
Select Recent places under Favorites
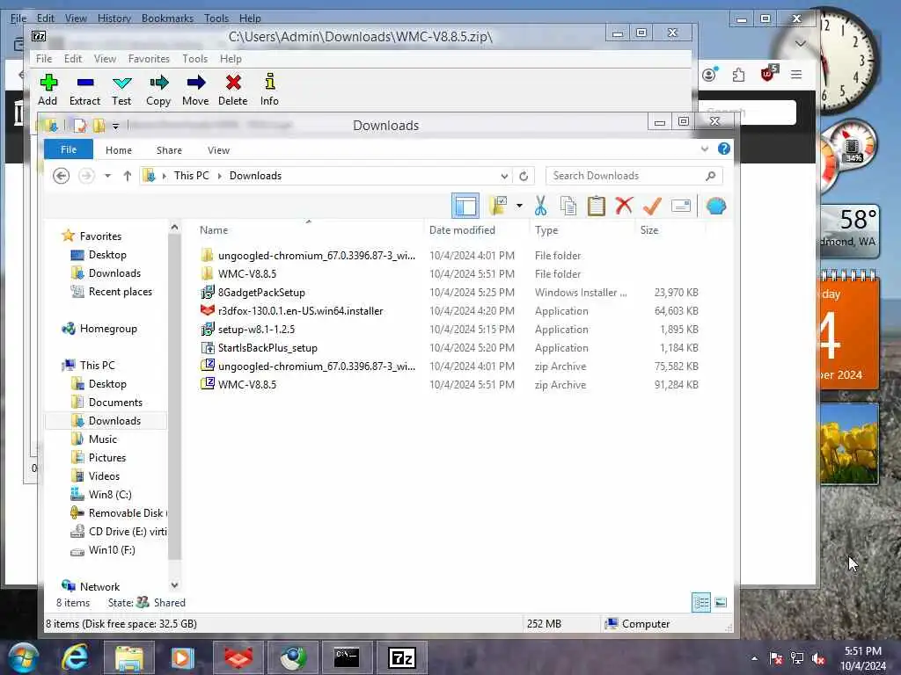[120, 292]
